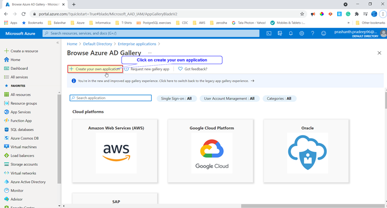Screen dimensions: 387x208
Task: Click the Azure search resources bar
Action: click(151, 33)
